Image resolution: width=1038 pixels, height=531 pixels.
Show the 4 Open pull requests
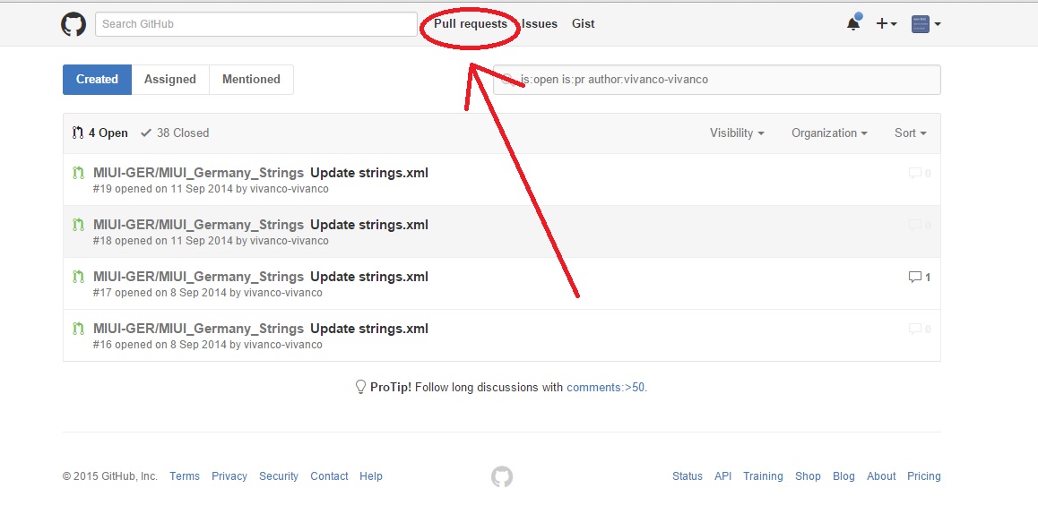(x=100, y=133)
